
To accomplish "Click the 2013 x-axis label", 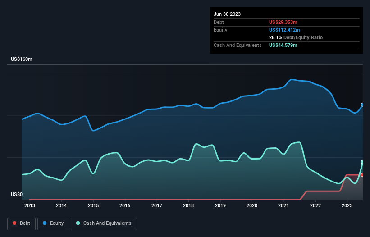I will pos(30,205).
